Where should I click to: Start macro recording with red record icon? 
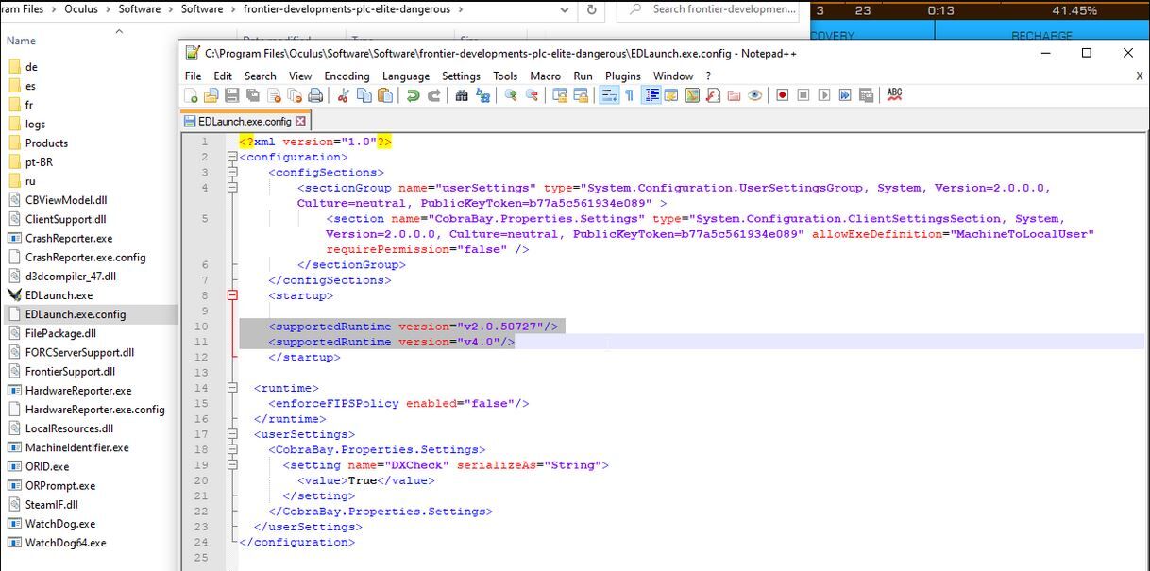[x=782, y=95]
